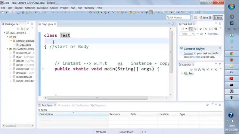Collapse All in Package Explorer toolbar

point(18,29)
